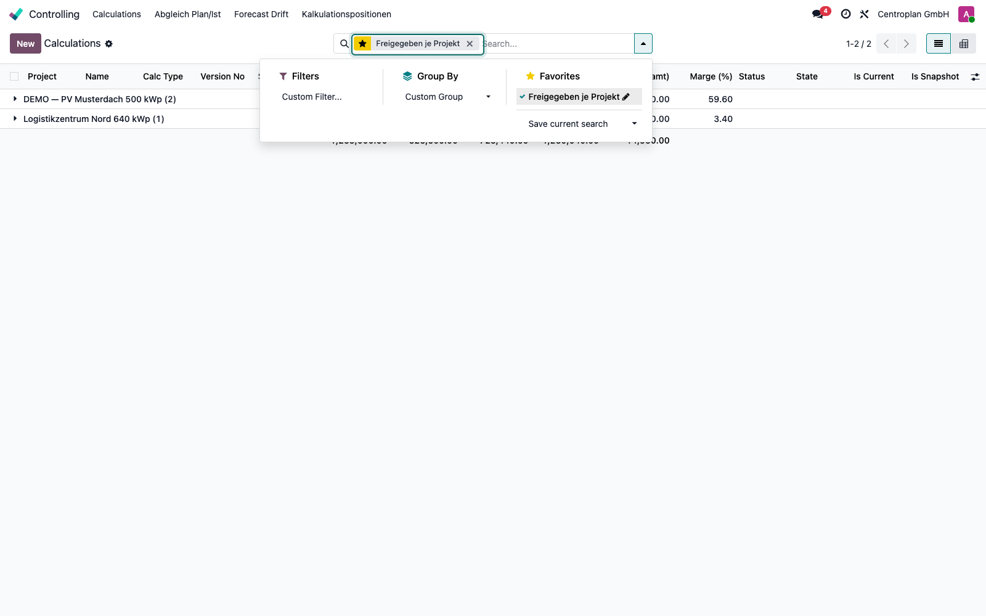The height and width of the screenshot is (616, 986).
Task: Open the Kalkulationspositionen menu
Action: pos(346,14)
